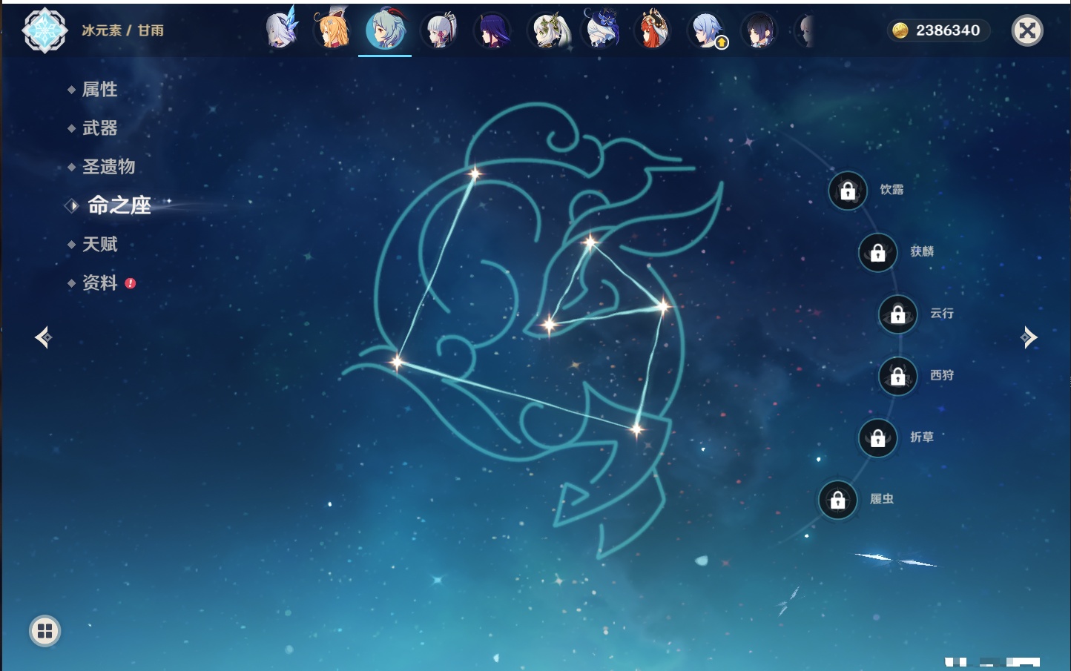
Task: Click the Mora amount 2386340
Action: 948,30
